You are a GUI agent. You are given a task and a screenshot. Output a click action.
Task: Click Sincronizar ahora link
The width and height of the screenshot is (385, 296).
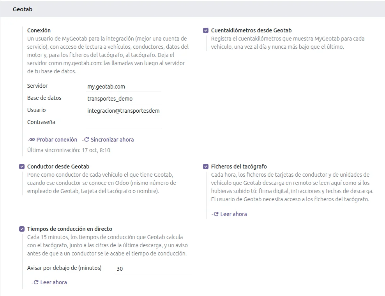[x=108, y=140]
